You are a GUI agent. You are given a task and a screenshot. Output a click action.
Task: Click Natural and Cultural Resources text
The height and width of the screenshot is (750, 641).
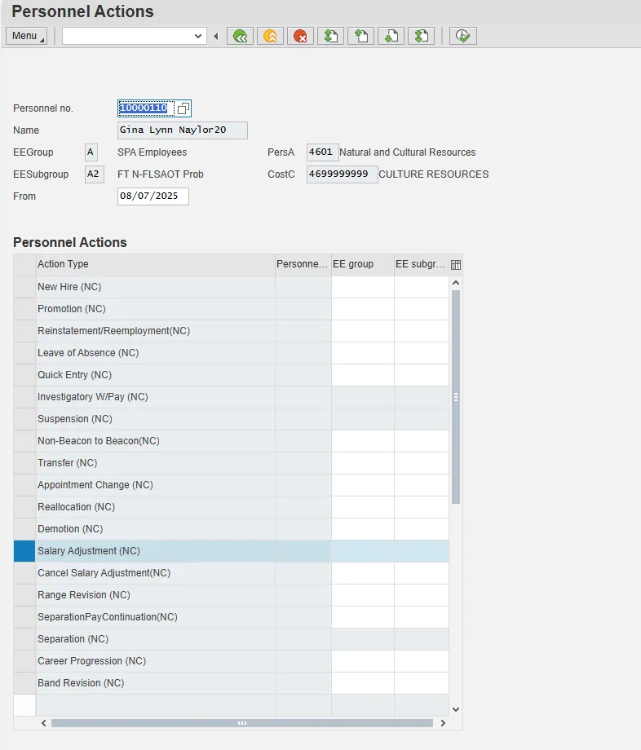tap(408, 152)
